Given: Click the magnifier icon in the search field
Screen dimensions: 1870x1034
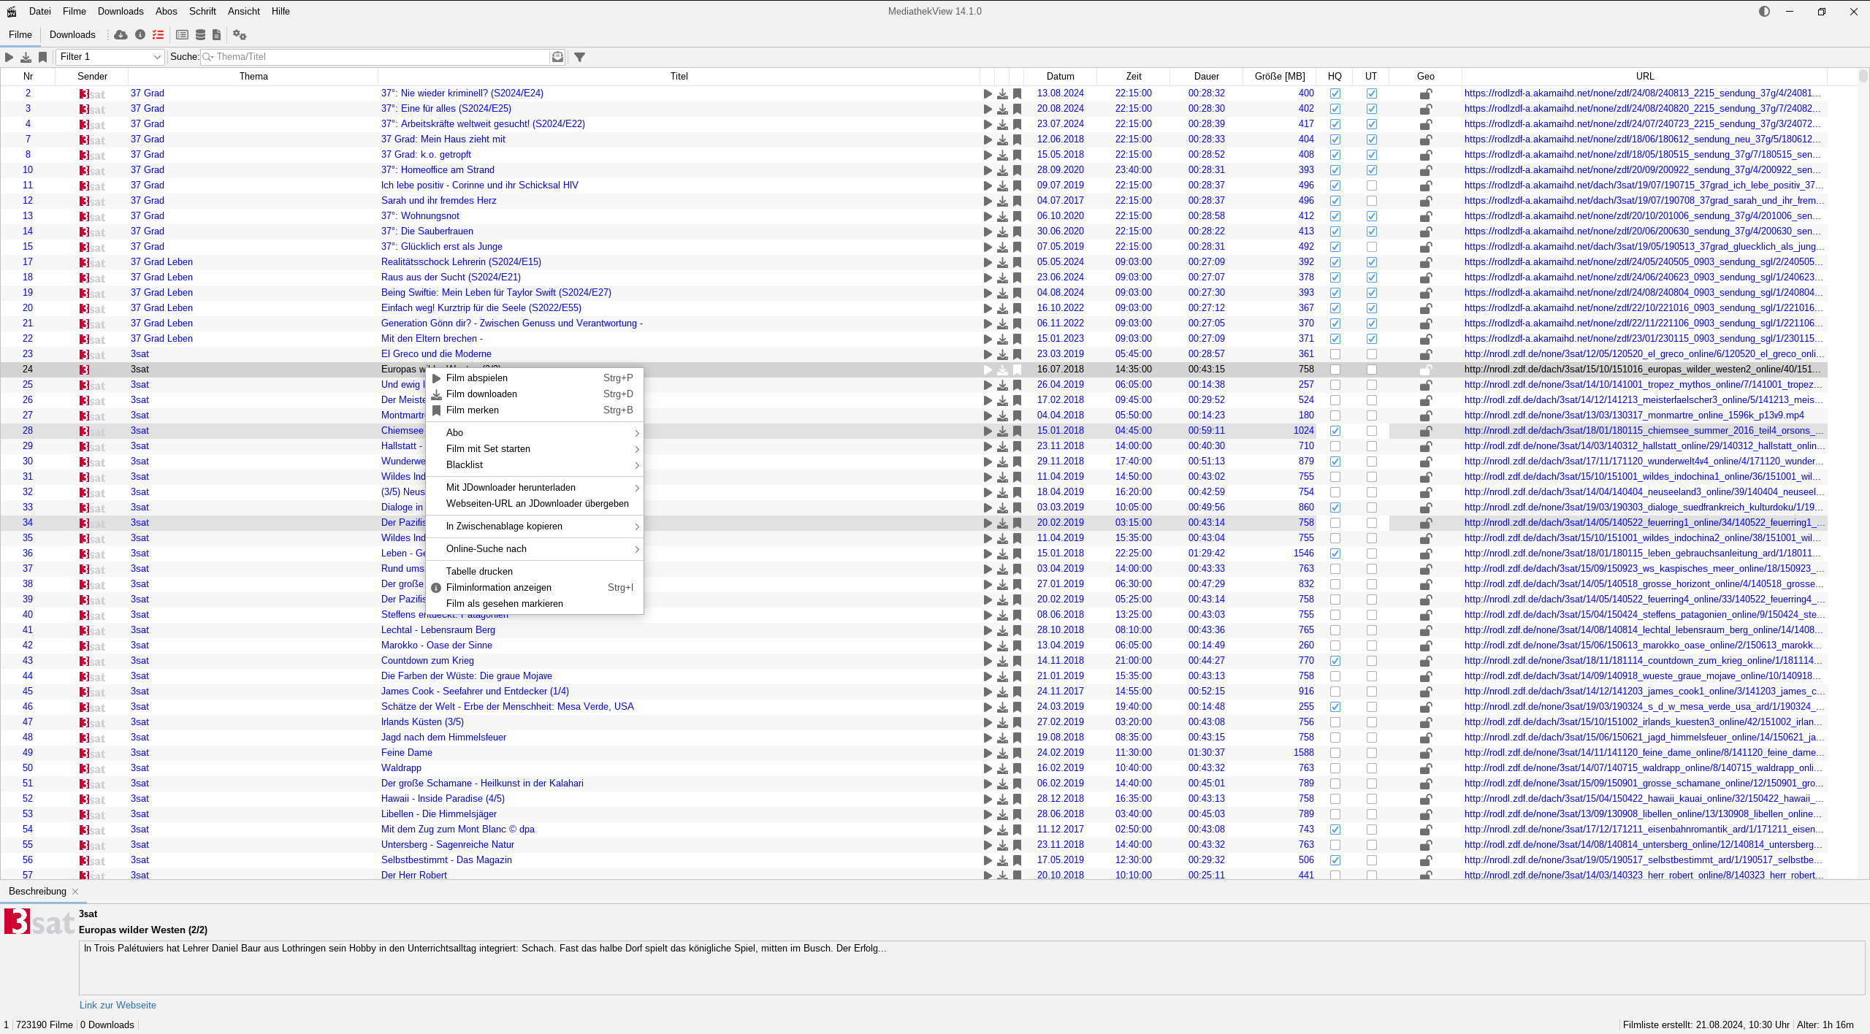Looking at the screenshot, I should click(x=208, y=57).
